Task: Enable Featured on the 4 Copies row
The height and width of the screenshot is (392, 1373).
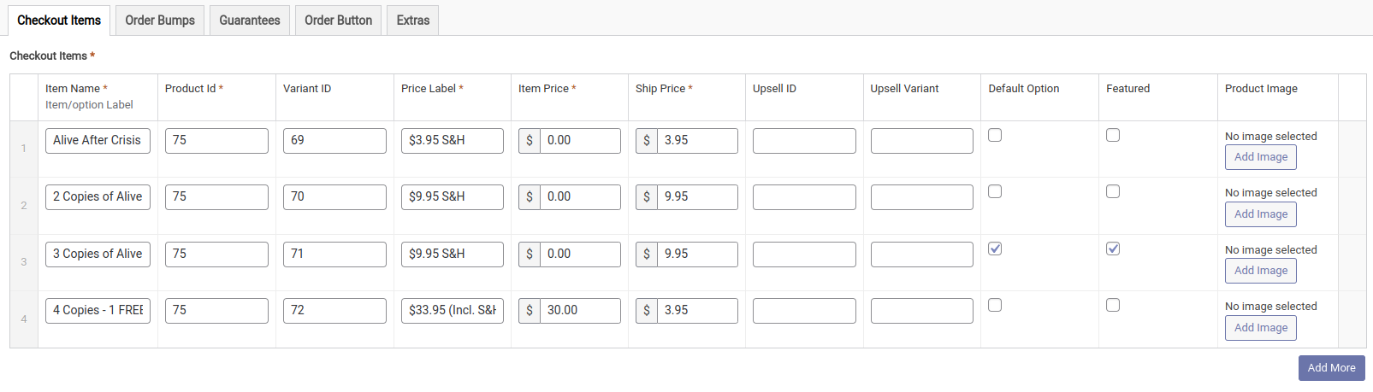Action: pyautogui.click(x=1113, y=305)
